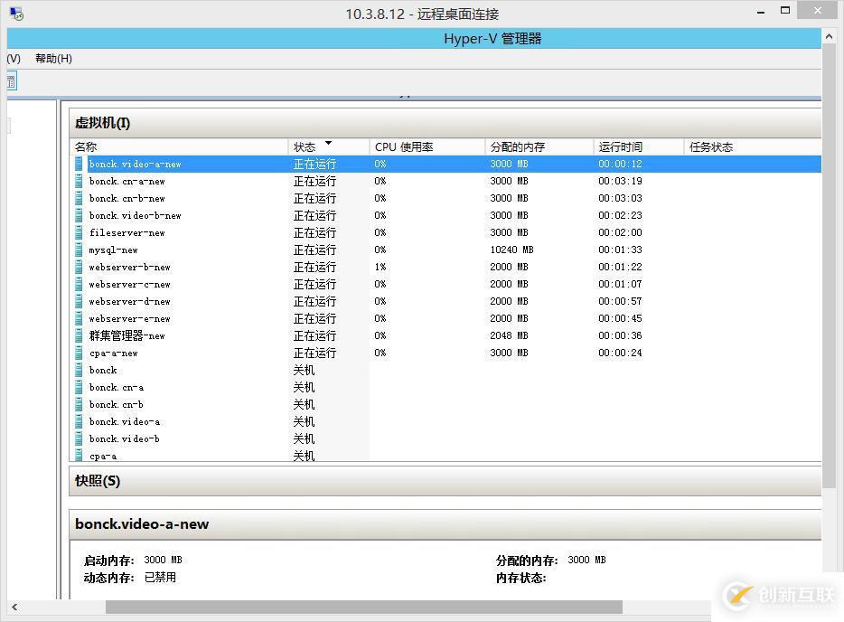Viewport: 844px width, 622px height.
Task: Click the VM icon beside bonck.cn-b
Action: tap(80, 405)
